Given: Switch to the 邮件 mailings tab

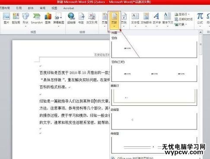Looking at the screenshot, I should point(31,8).
